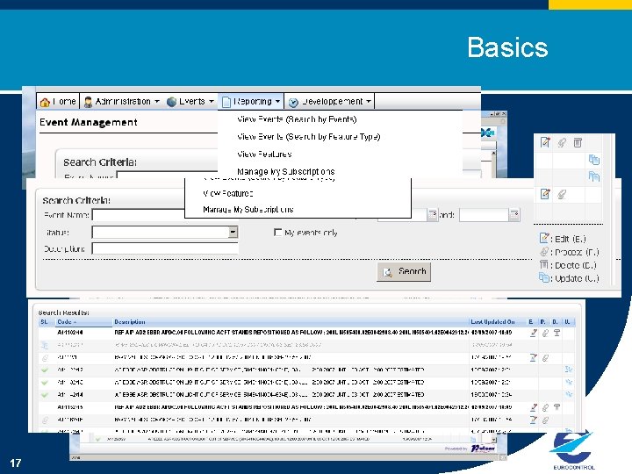Click scroll-up arrow in background window

click(x=493, y=154)
